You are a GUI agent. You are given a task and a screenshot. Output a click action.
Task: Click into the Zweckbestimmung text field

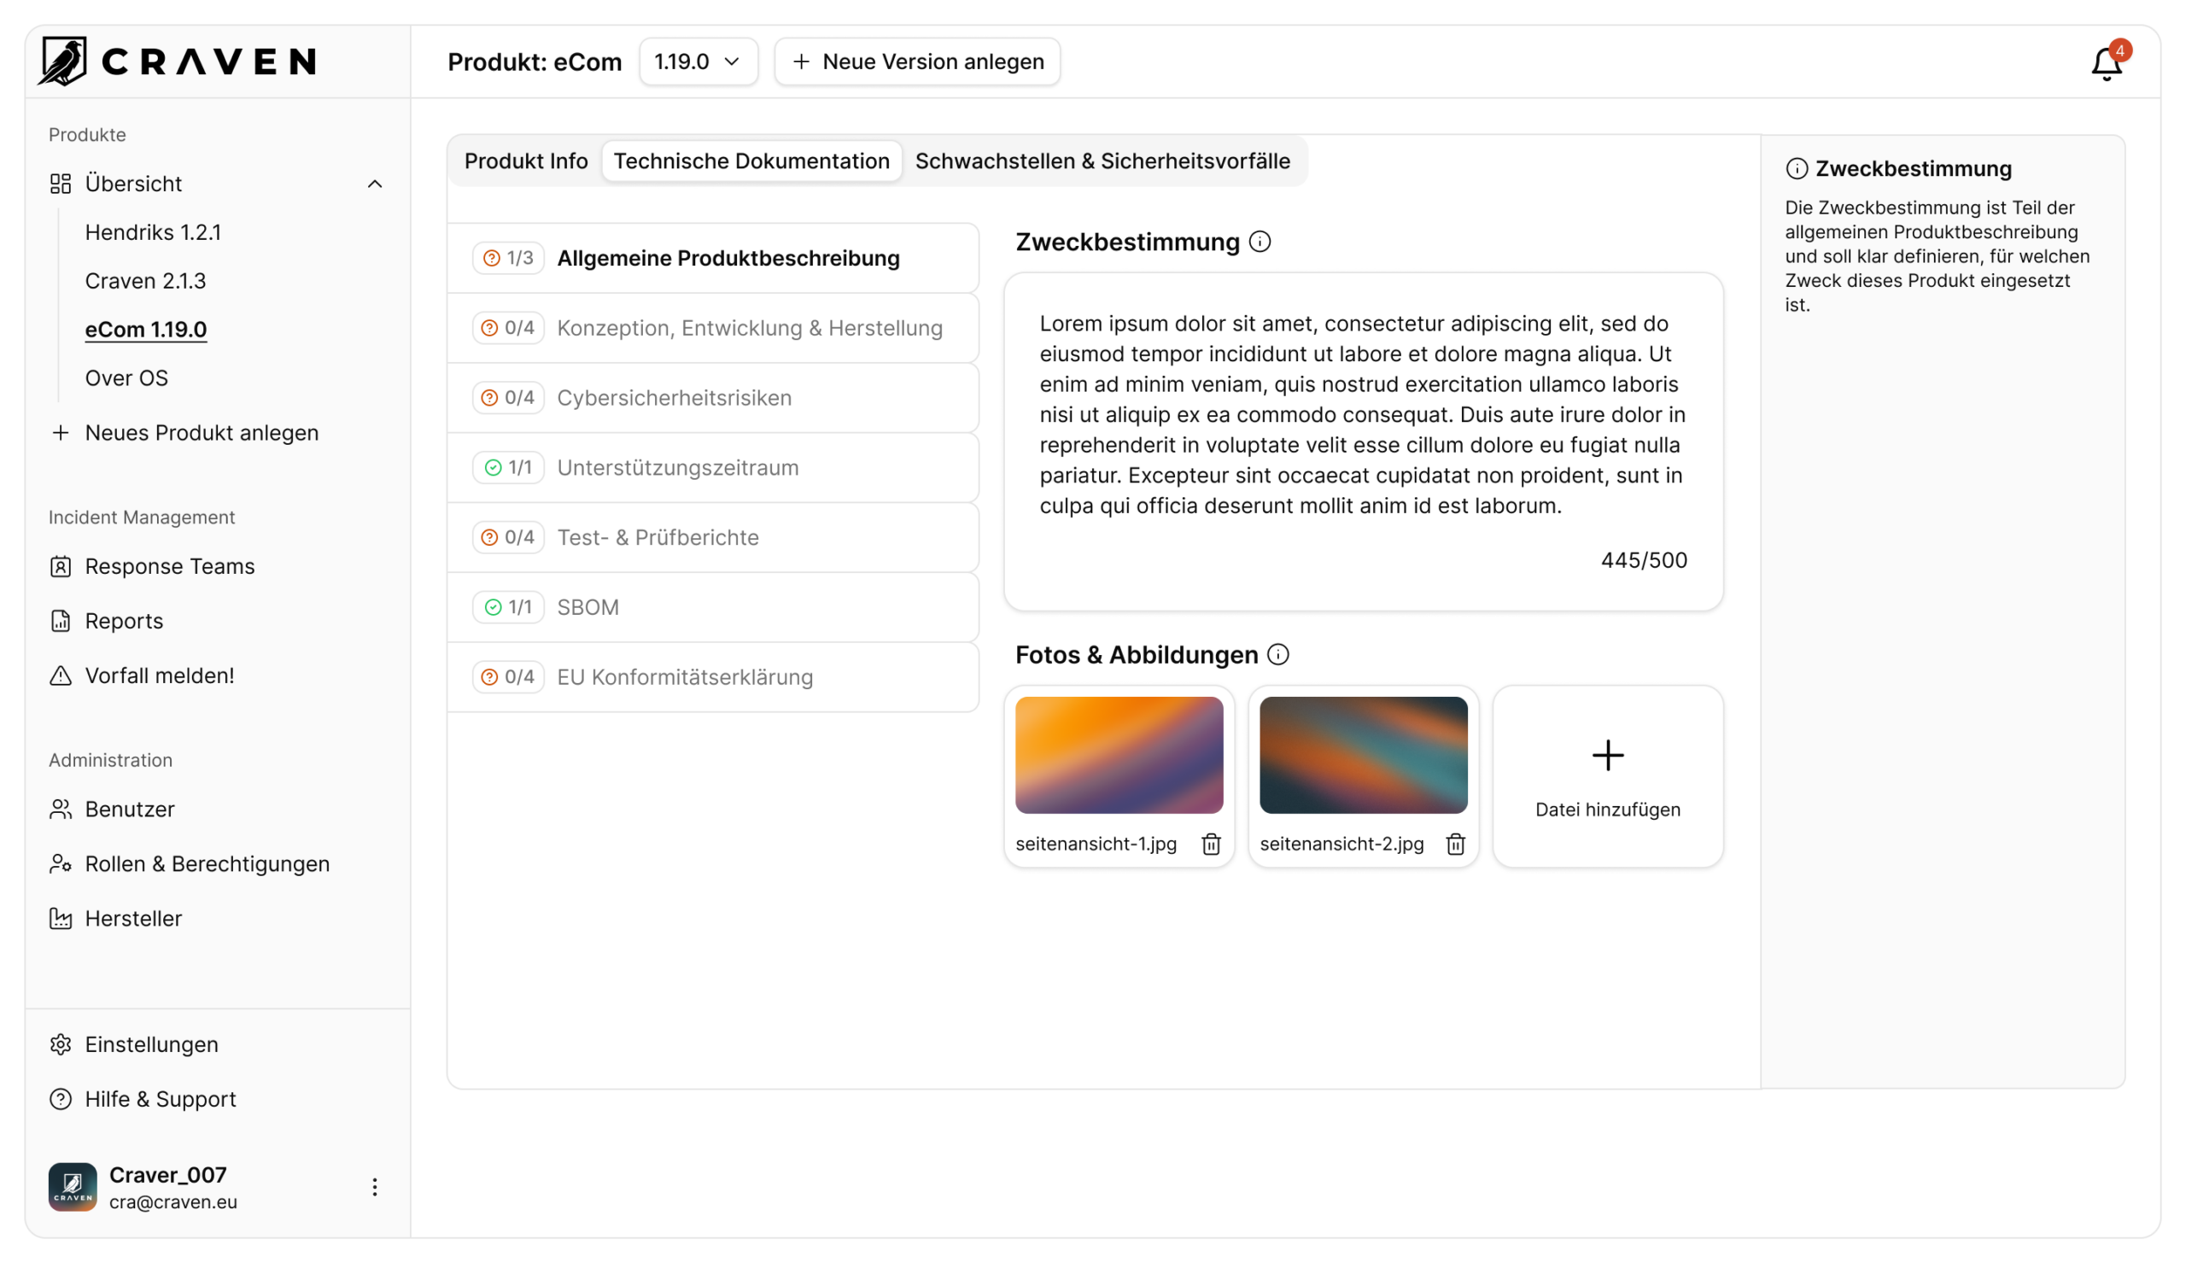point(1362,415)
